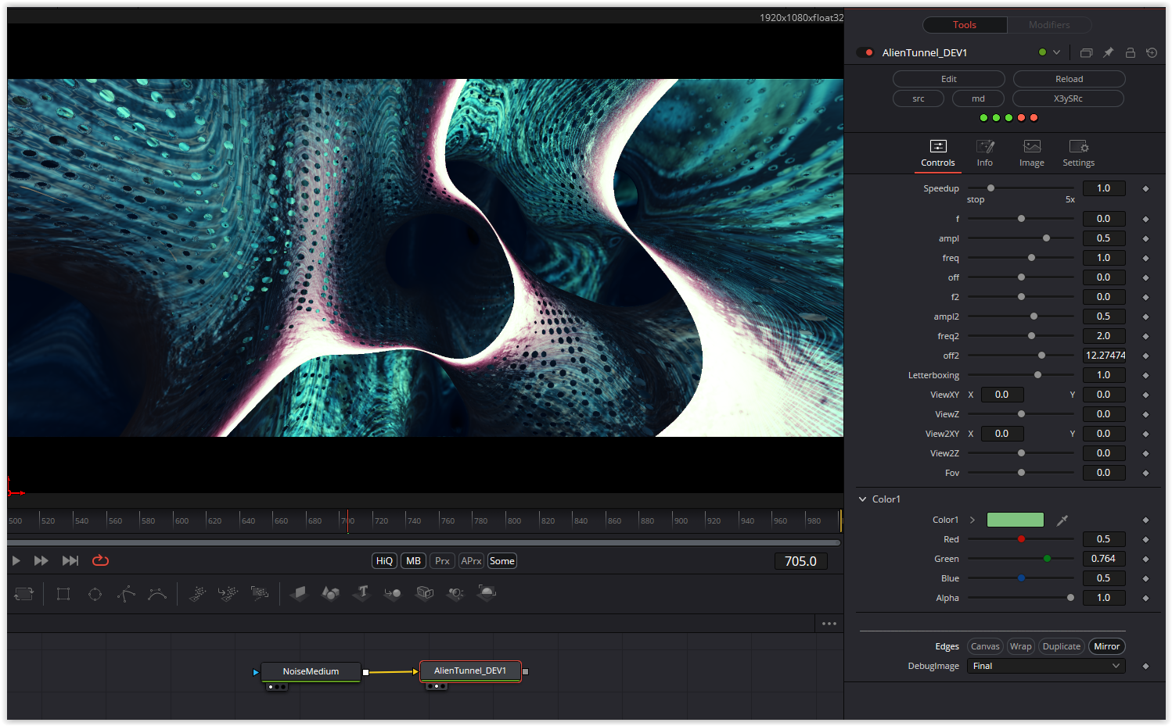The image size is (1172, 726).
Task: Select the Canvas edges option
Action: (x=985, y=646)
